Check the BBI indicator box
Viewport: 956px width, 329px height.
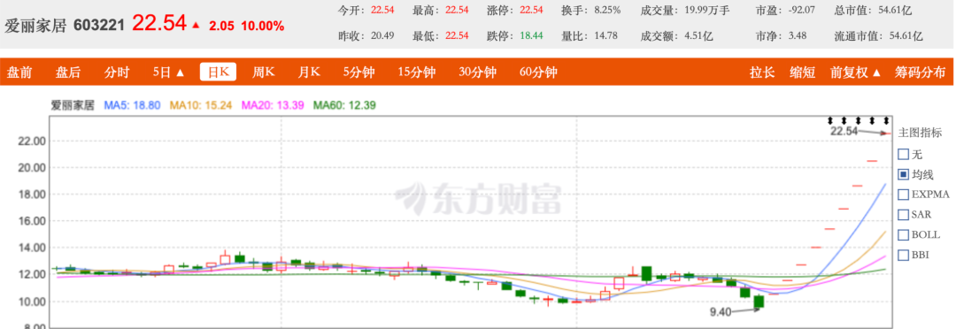coord(904,255)
